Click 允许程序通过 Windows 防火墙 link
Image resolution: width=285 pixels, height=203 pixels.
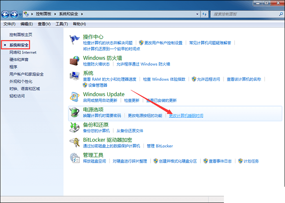click(x=143, y=64)
